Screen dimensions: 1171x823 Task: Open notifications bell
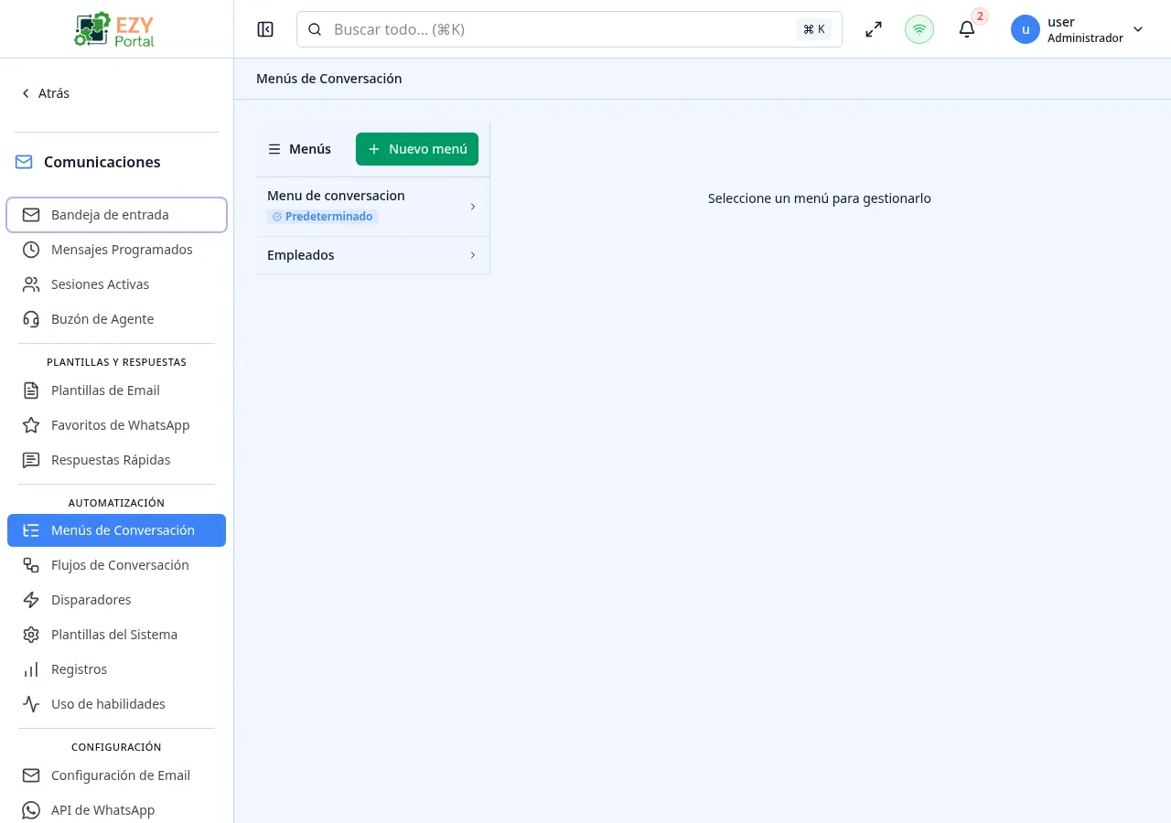click(967, 29)
